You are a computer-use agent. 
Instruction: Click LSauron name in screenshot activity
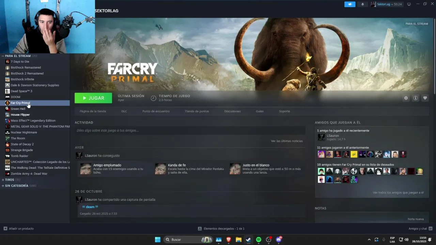[x=91, y=199]
